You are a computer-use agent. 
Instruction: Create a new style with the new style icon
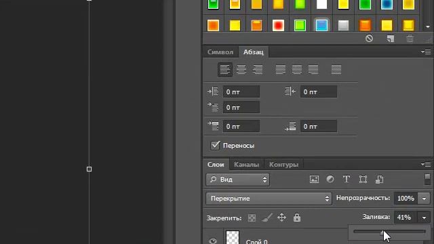(391, 39)
